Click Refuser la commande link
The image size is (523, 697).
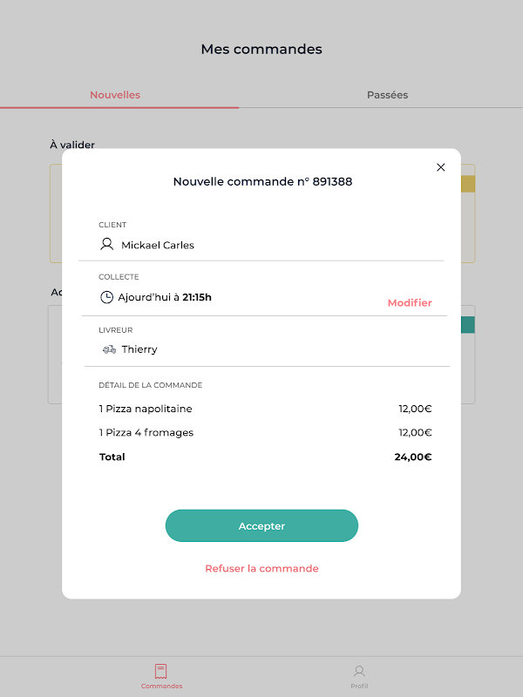[261, 568]
